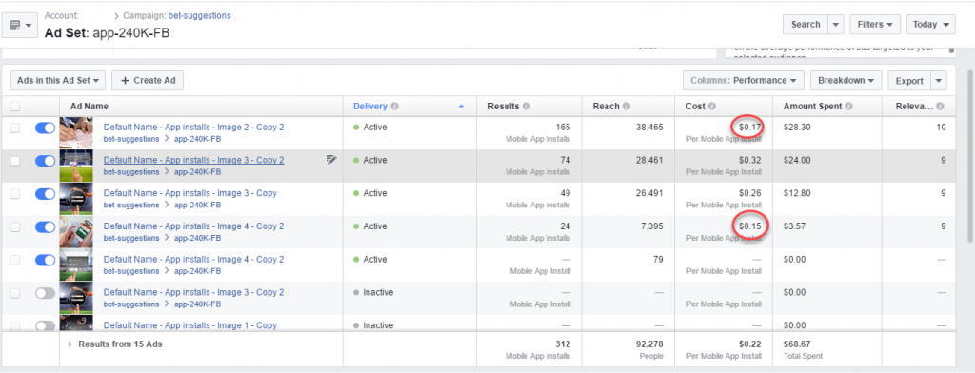Image resolution: width=975 pixels, height=373 pixels.
Task: Click the total $68.67 amount spent
Action: [x=798, y=344]
